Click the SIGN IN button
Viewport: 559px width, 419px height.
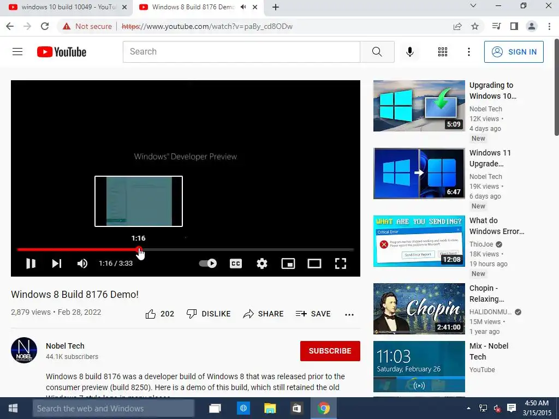click(x=514, y=52)
